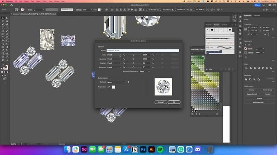Toggle constrain width and height proportions link

[273, 29]
